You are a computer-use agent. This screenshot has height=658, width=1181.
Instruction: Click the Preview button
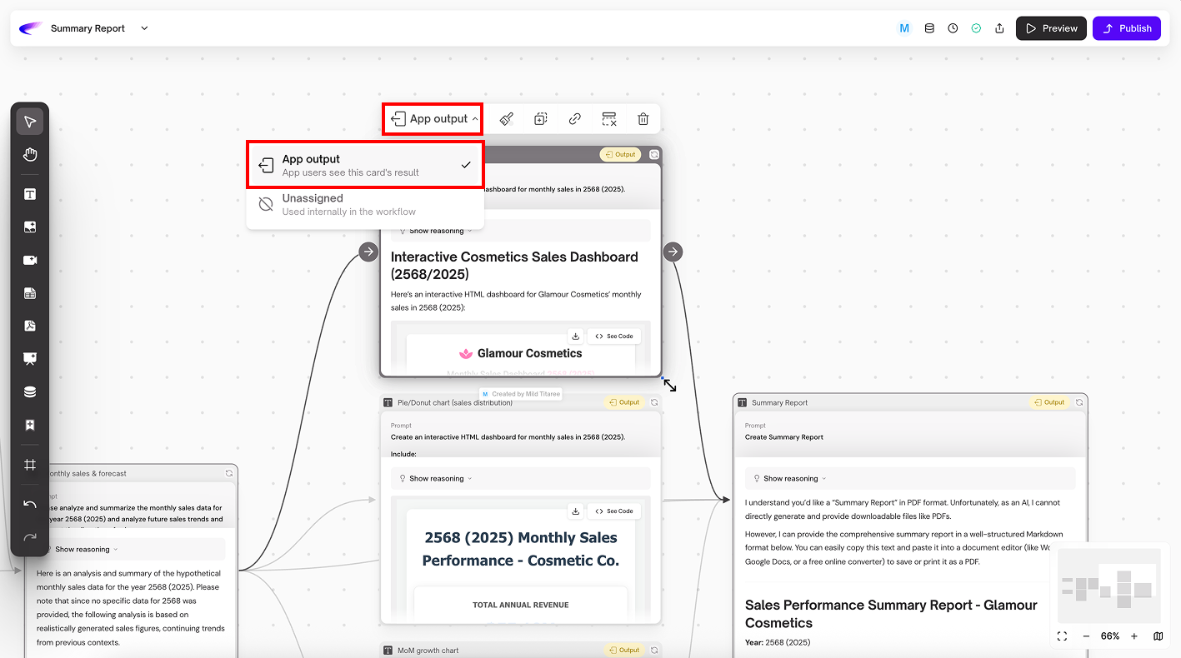tap(1050, 28)
